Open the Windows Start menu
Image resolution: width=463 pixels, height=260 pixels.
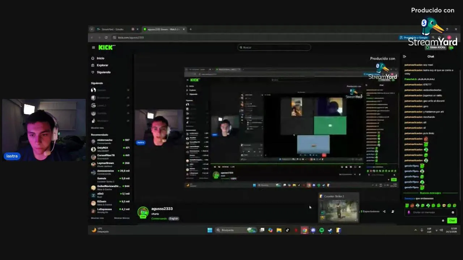[x=210, y=230]
